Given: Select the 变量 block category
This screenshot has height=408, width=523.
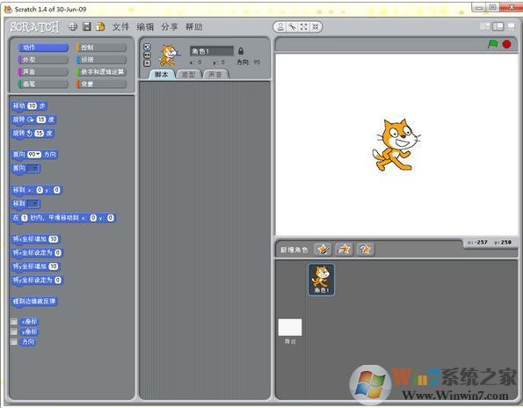Looking at the screenshot, I should coord(102,84).
